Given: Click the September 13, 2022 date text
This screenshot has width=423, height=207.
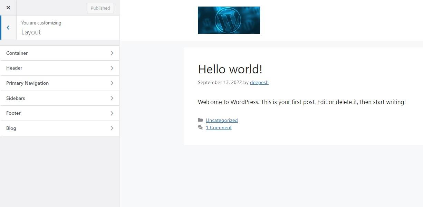Looking at the screenshot, I should (x=220, y=82).
